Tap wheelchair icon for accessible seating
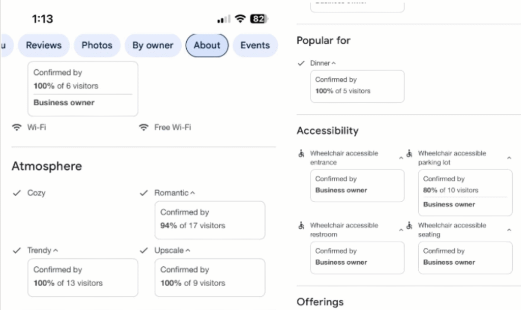This screenshot has width=521, height=310. click(x=410, y=226)
